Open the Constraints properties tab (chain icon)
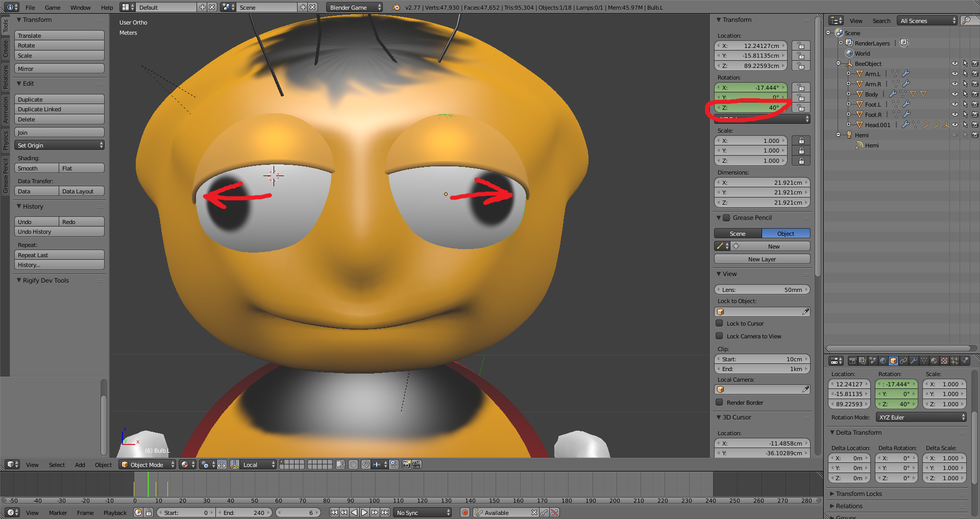Screen dimensions: 980x519 click(903, 361)
